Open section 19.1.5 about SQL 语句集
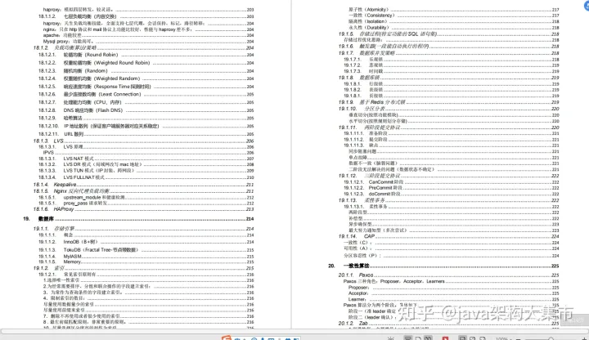This screenshot has height=340, width=589. [449, 34]
